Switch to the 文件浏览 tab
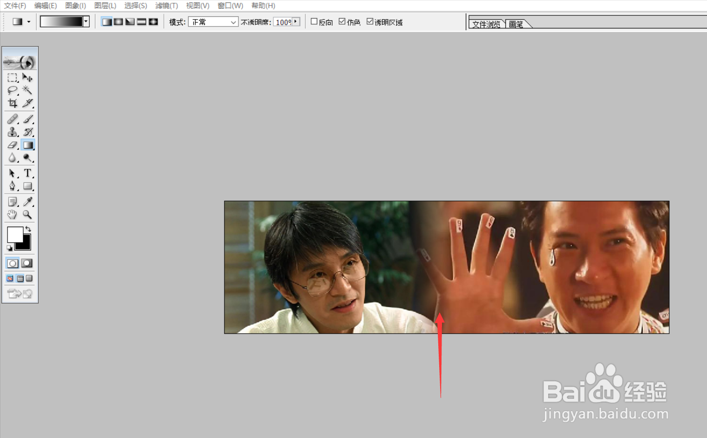 [486, 24]
